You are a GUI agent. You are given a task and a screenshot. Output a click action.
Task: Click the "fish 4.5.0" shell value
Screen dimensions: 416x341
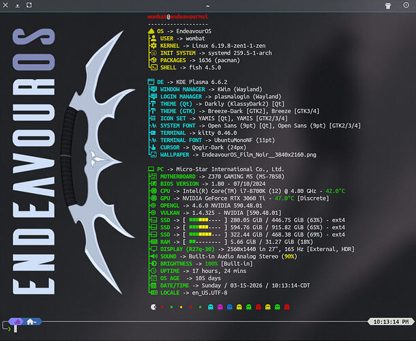(205, 68)
